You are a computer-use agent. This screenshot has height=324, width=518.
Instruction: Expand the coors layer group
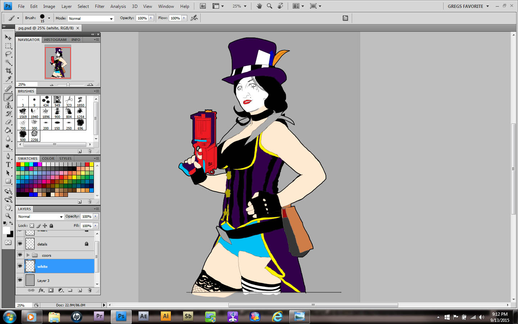point(28,255)
